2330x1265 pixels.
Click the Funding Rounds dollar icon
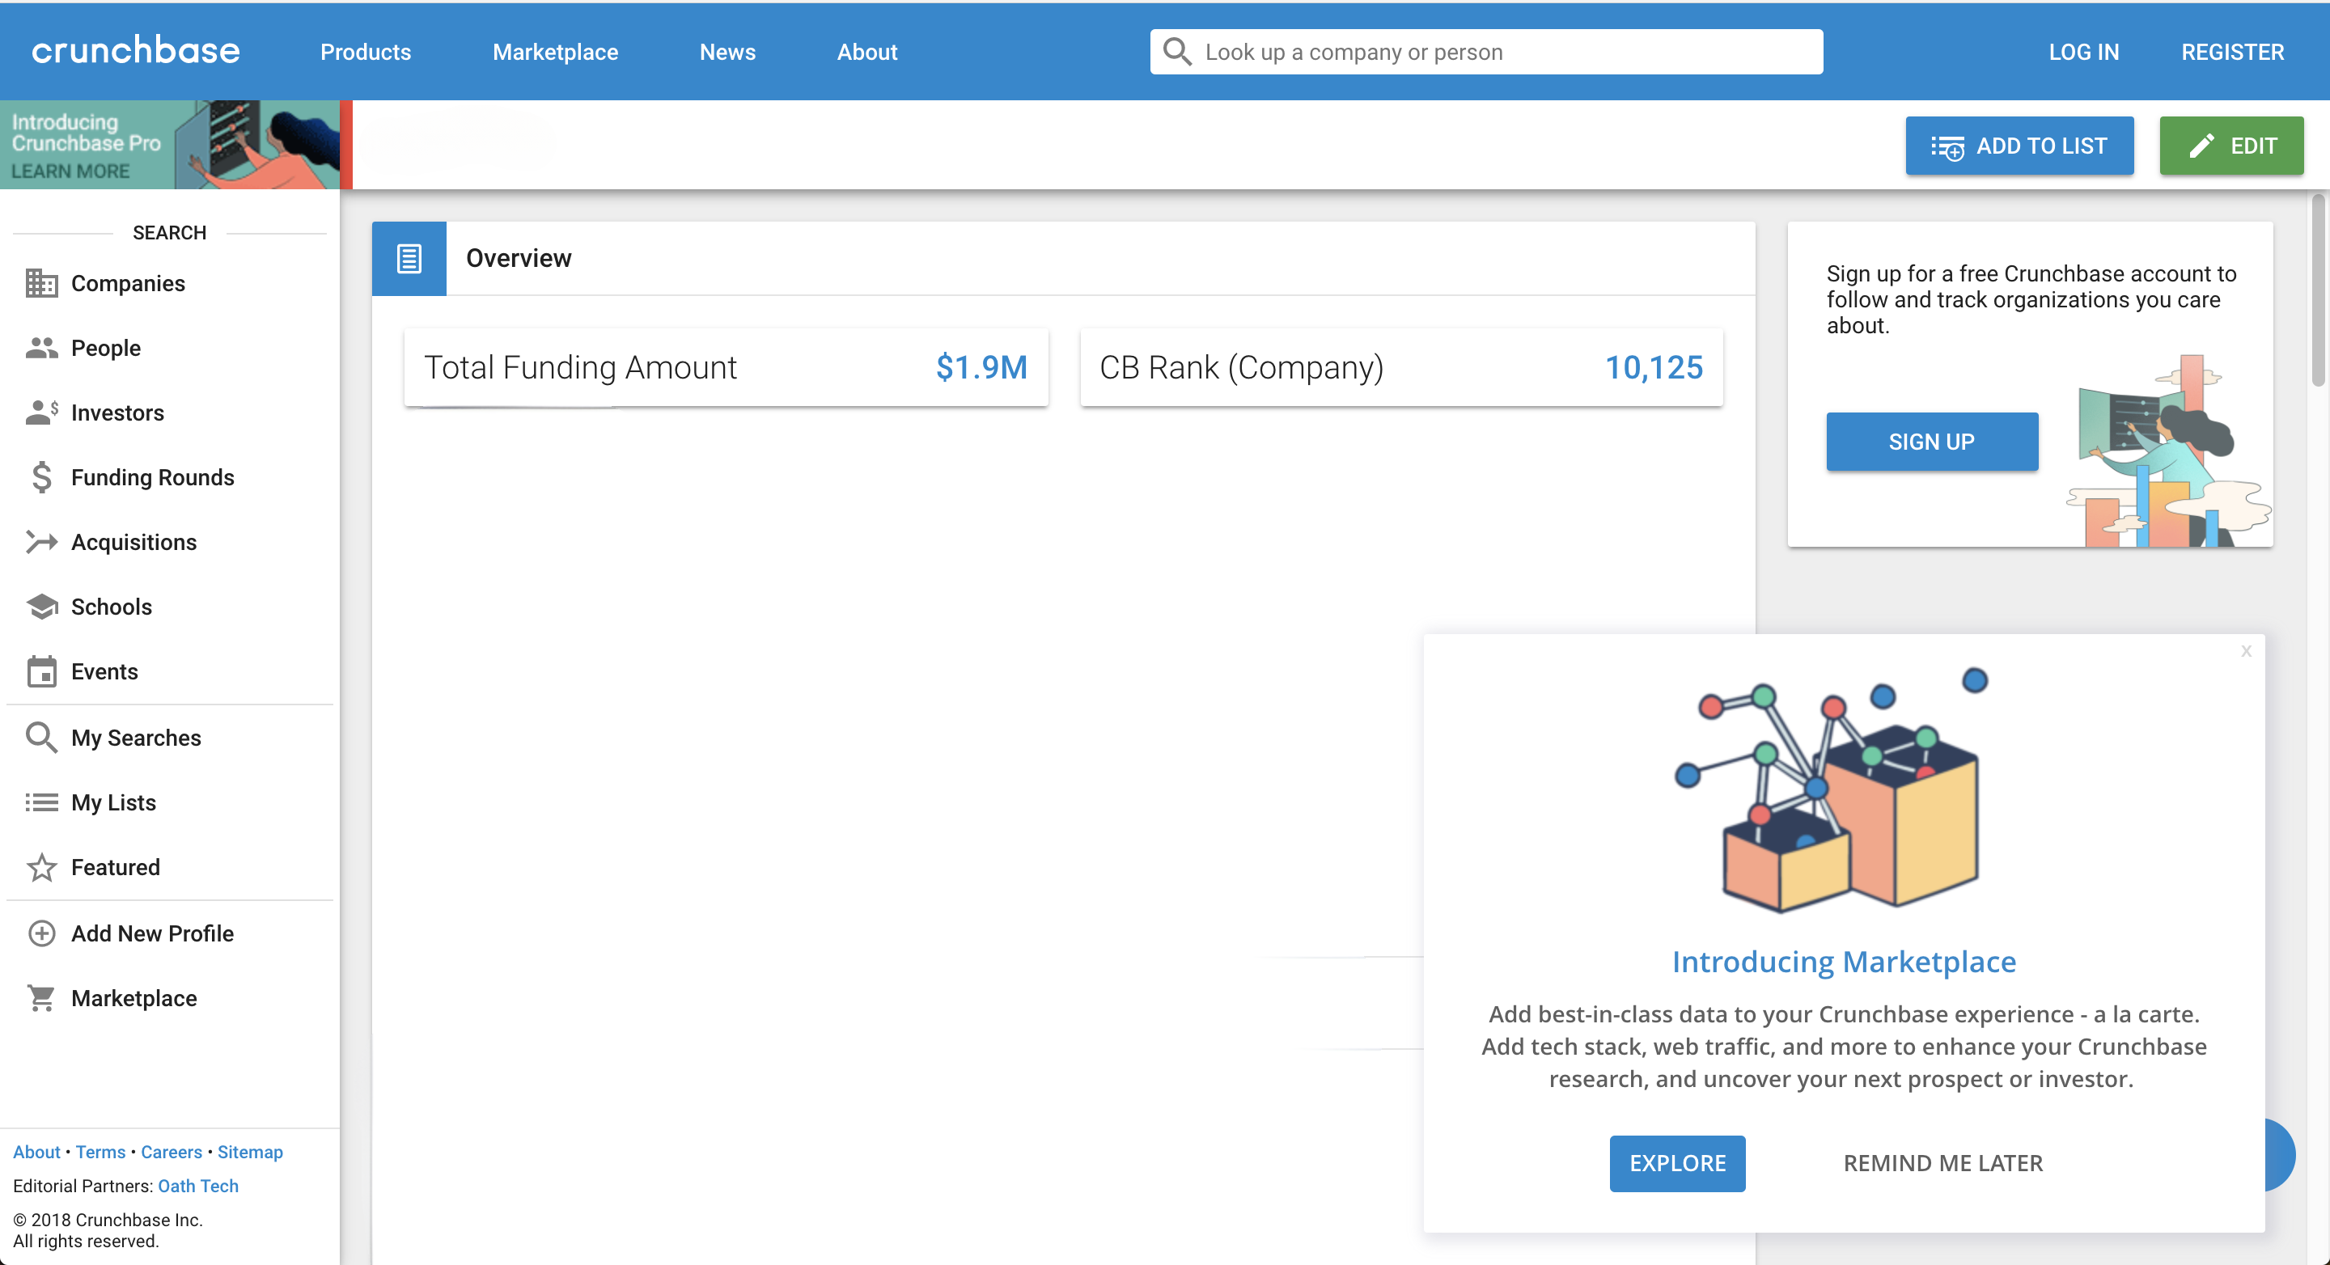coord(41,476)
